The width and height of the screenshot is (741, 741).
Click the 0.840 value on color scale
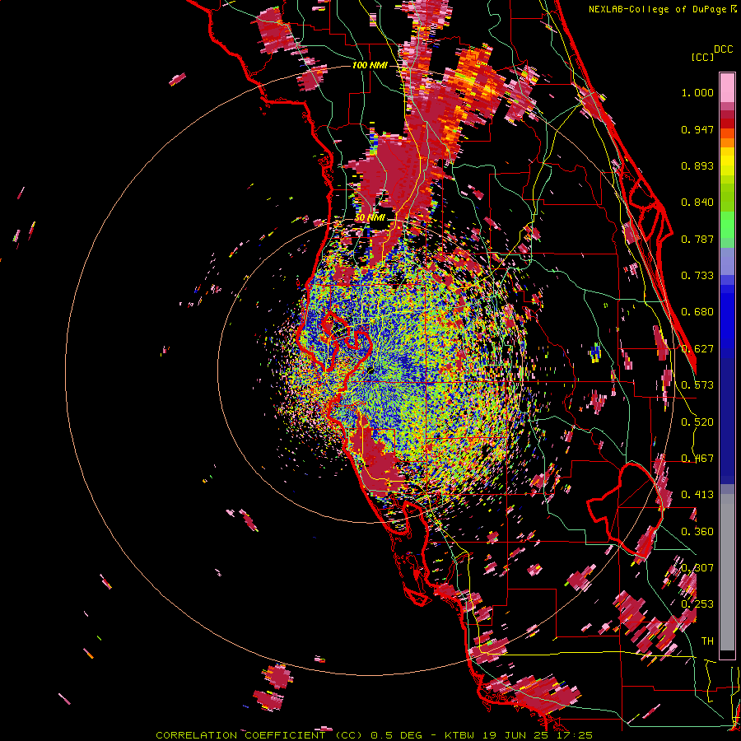coord(697,203)
